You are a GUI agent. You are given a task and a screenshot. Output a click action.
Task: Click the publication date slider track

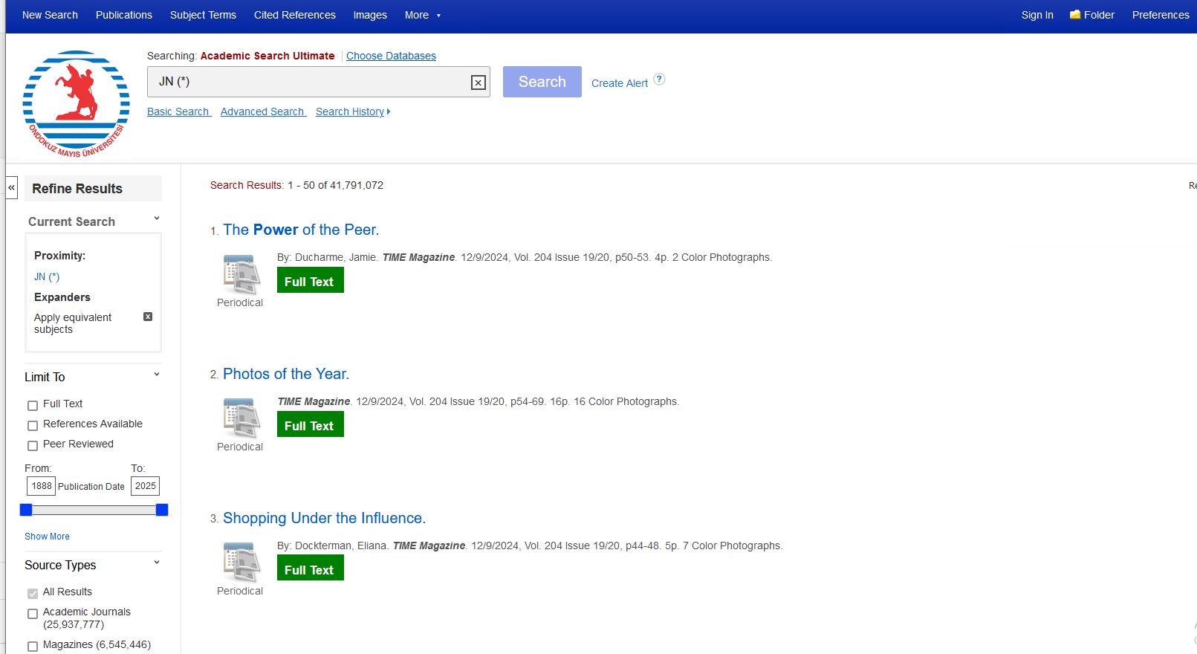click(94, 510)
